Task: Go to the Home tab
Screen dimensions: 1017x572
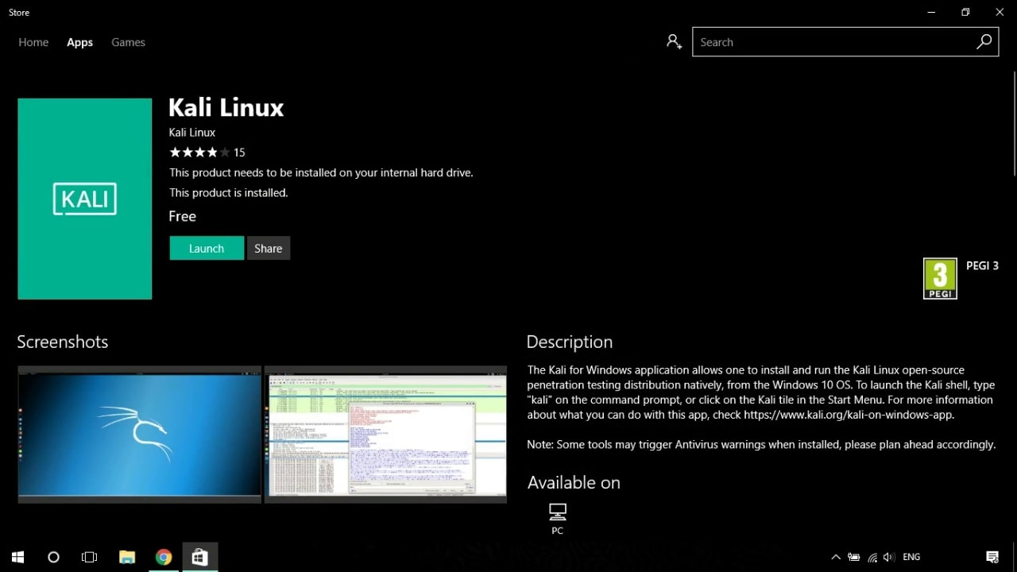Action: pos(33,42)
